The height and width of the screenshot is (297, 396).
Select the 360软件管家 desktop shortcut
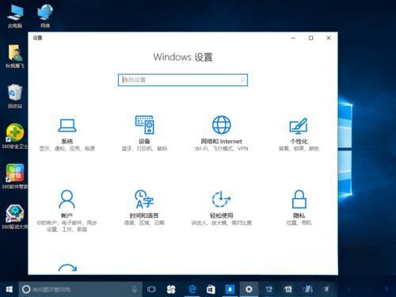[14, 177]
